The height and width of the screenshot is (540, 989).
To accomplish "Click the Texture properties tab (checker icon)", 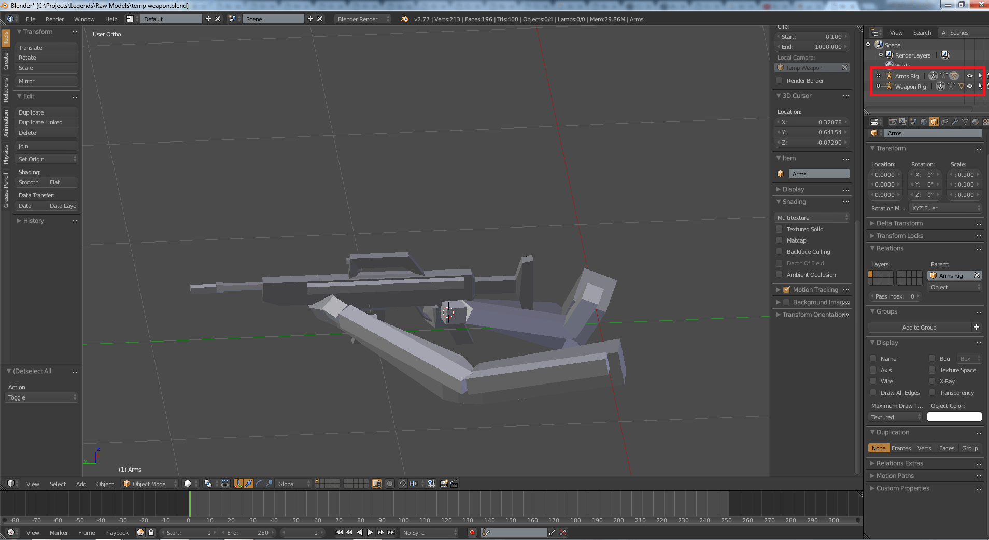I will 986,121.
